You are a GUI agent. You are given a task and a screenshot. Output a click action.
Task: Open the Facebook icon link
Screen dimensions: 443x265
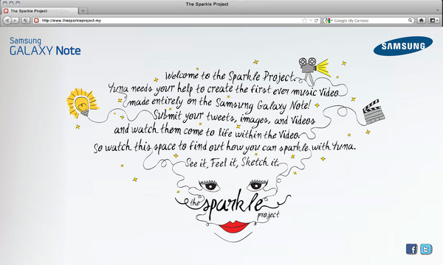[412, 250]
